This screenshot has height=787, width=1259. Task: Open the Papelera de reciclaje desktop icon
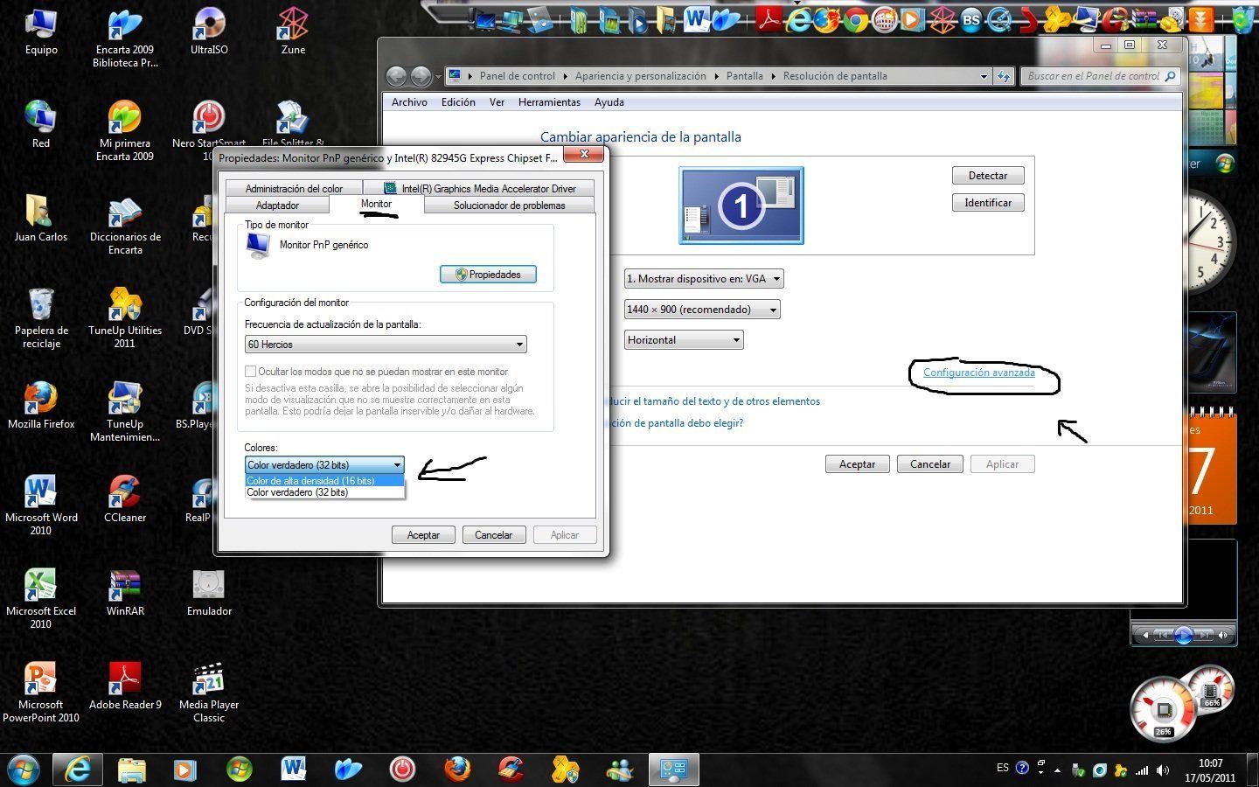[x=40, y=306]
